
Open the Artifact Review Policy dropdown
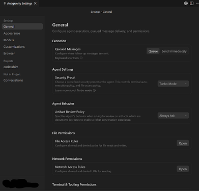click(x=173, y=116)
